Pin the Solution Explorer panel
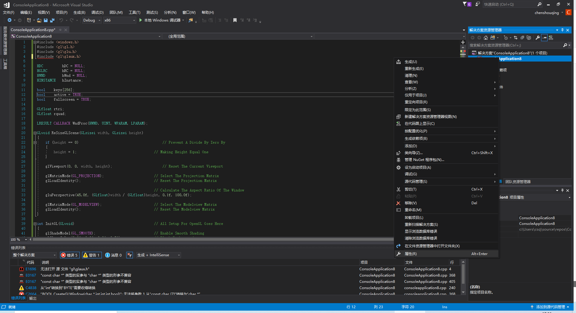 click(562, 30)
